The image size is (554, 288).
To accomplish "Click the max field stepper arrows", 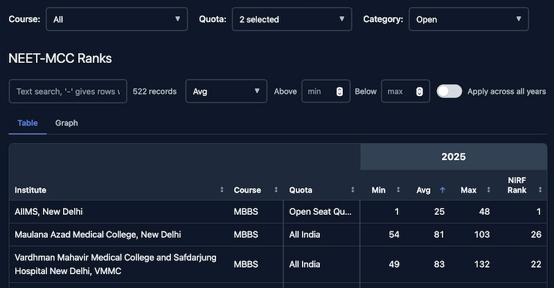I will point(420,91).
